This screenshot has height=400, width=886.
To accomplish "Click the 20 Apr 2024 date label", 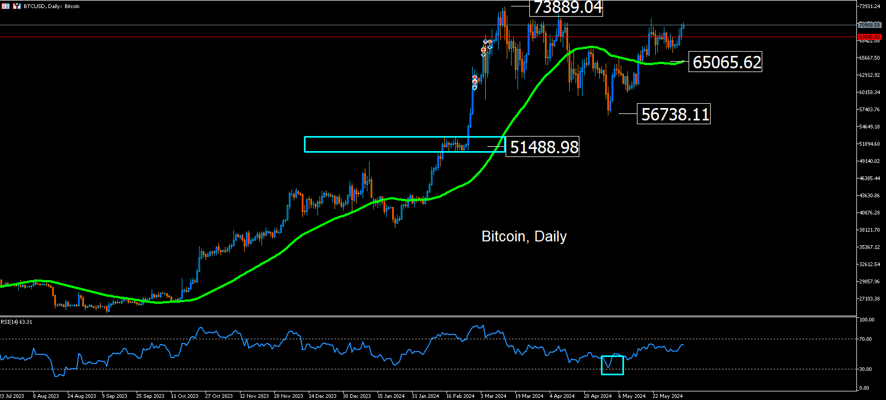I will pos(598,396).
